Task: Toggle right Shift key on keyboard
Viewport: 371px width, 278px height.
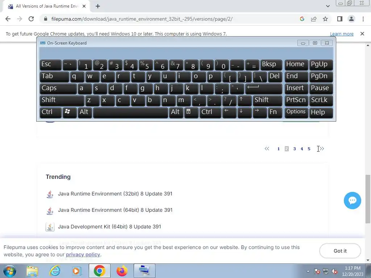Action: (x=267, y=101)
